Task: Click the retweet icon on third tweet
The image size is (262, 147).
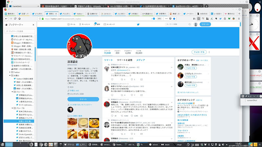Action: click(122, 116)
